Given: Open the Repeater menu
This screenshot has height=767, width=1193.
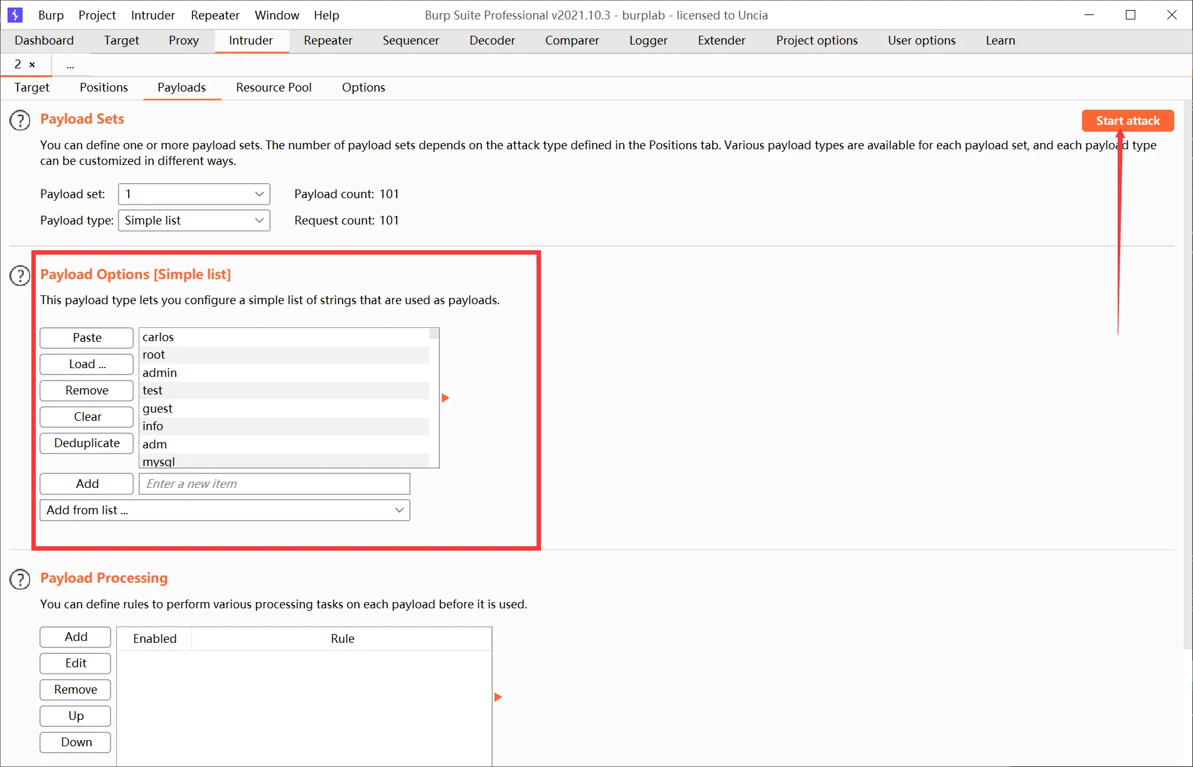Looking at the screenshot, I should pos(215,15).
